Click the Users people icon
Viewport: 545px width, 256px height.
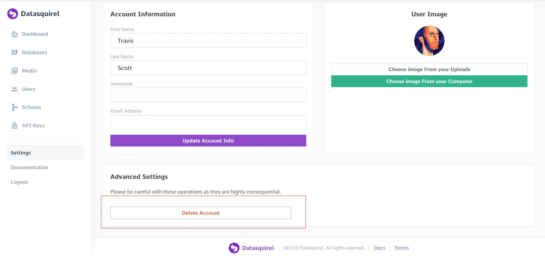[15, 89]
